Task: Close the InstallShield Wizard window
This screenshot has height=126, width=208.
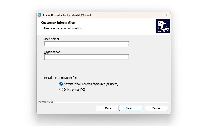Action: [167, 15]
